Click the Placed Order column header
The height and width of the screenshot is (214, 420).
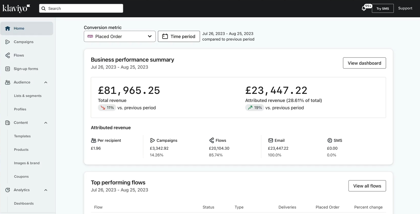(328, 207)
